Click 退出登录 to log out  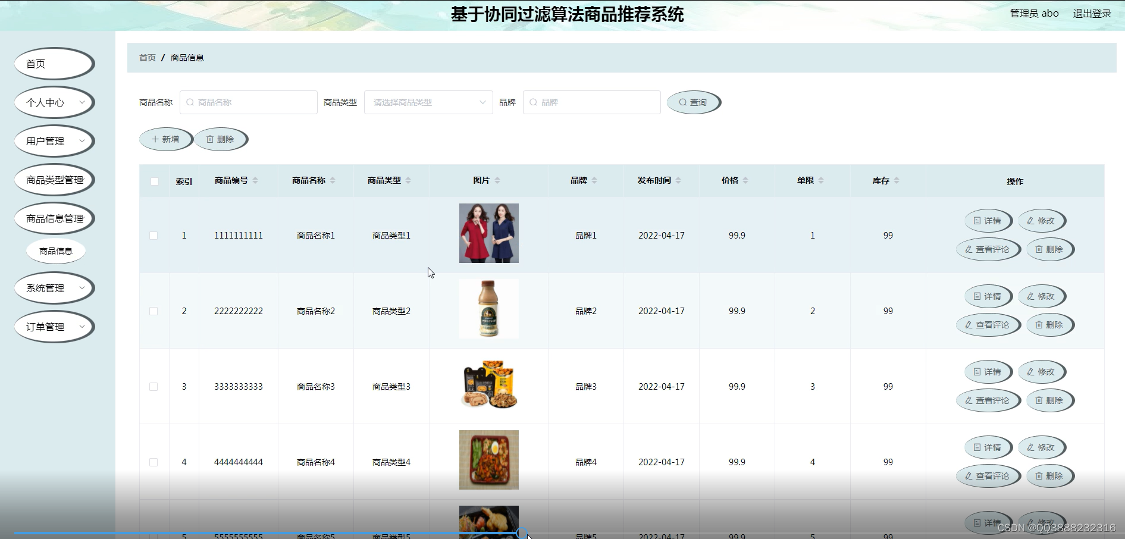point(1092,13)
